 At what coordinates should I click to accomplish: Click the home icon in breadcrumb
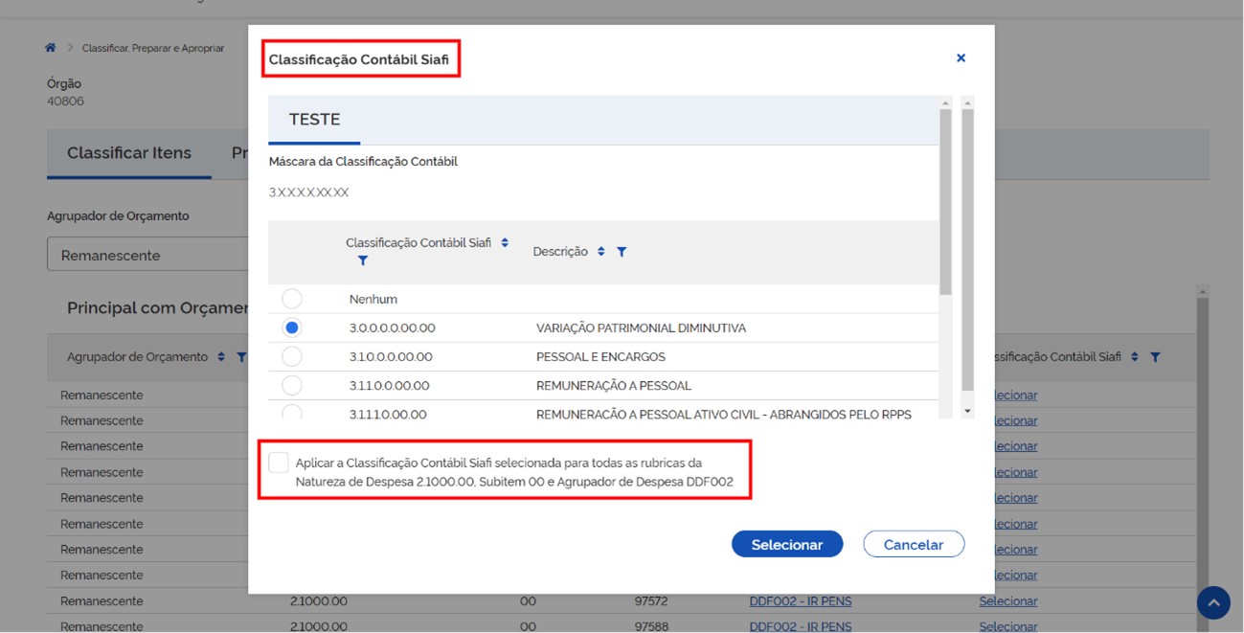[x=51, y=48]
